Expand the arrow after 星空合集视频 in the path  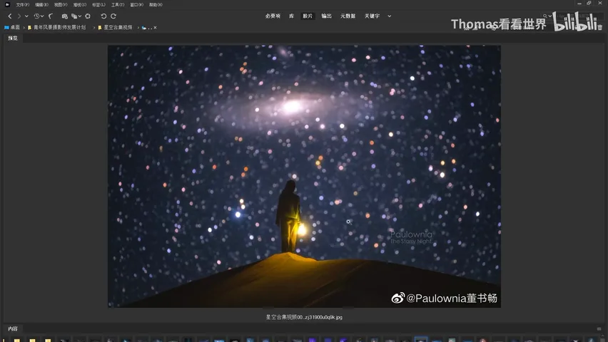(138, 28)
